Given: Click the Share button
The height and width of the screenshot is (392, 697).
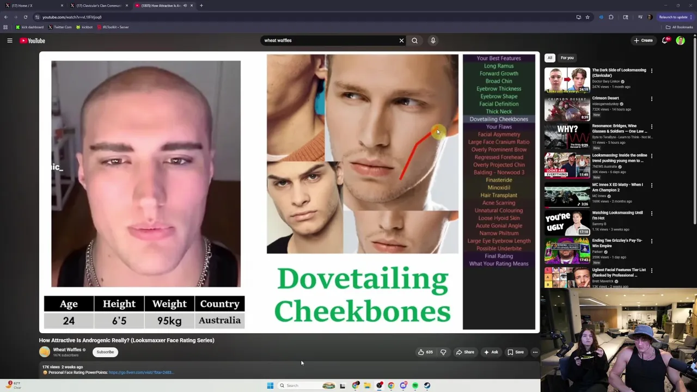Looking at the screenshot, I should [x=465, y=352].
